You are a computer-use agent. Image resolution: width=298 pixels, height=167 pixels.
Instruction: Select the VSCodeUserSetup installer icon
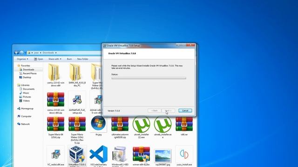(98, 154)
